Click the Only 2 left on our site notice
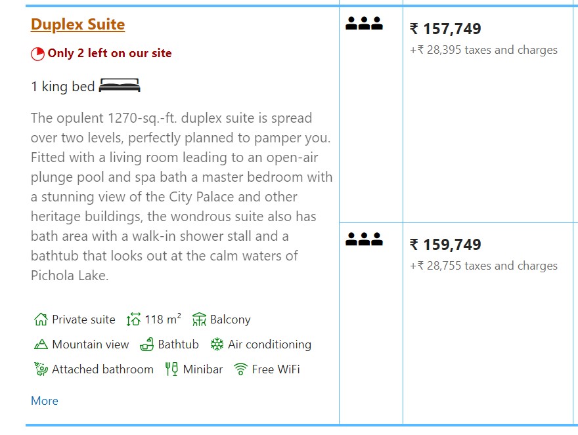 [x=110, y=54]
